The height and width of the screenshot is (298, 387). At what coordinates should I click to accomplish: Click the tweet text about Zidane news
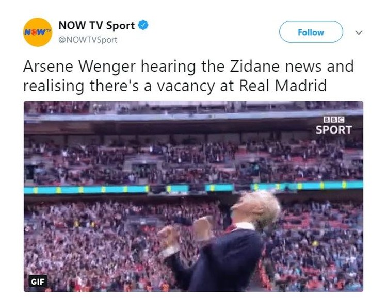[x=188, y=76]
